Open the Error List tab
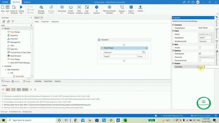 [x=4, y=112]
